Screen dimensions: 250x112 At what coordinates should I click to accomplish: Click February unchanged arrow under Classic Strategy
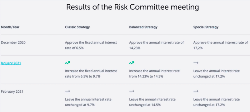pos(67,91)
